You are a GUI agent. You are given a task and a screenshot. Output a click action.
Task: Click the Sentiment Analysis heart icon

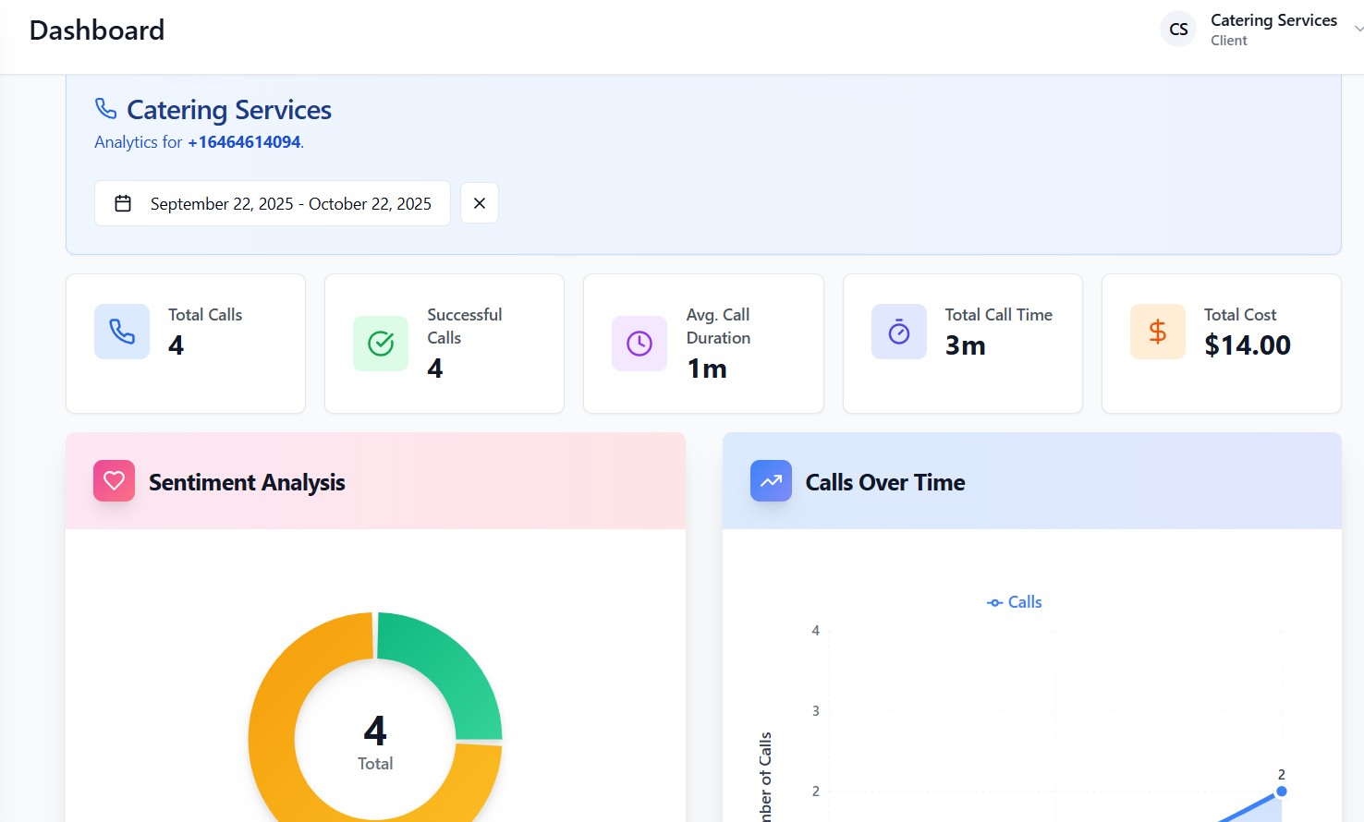tap(115, 481)
